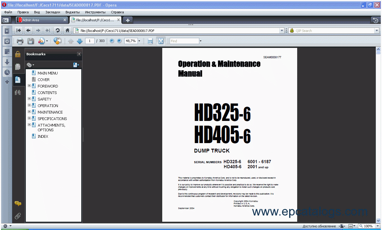382x230 pixels.
Task: Zoom out with the minus icon
Action: [x=112, y=41]
